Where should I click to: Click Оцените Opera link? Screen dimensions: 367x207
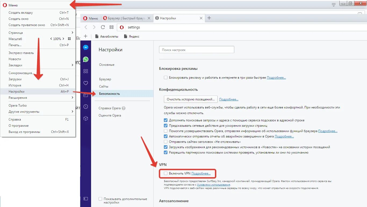110,115
